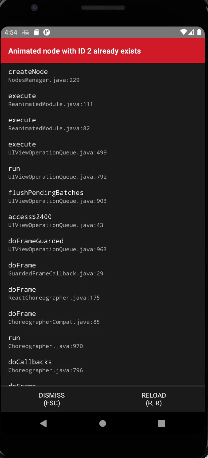Image resolution: width=208 pixels, height=458 pixels.
Task: Select the red error message header
Action: tap(103, 51)
